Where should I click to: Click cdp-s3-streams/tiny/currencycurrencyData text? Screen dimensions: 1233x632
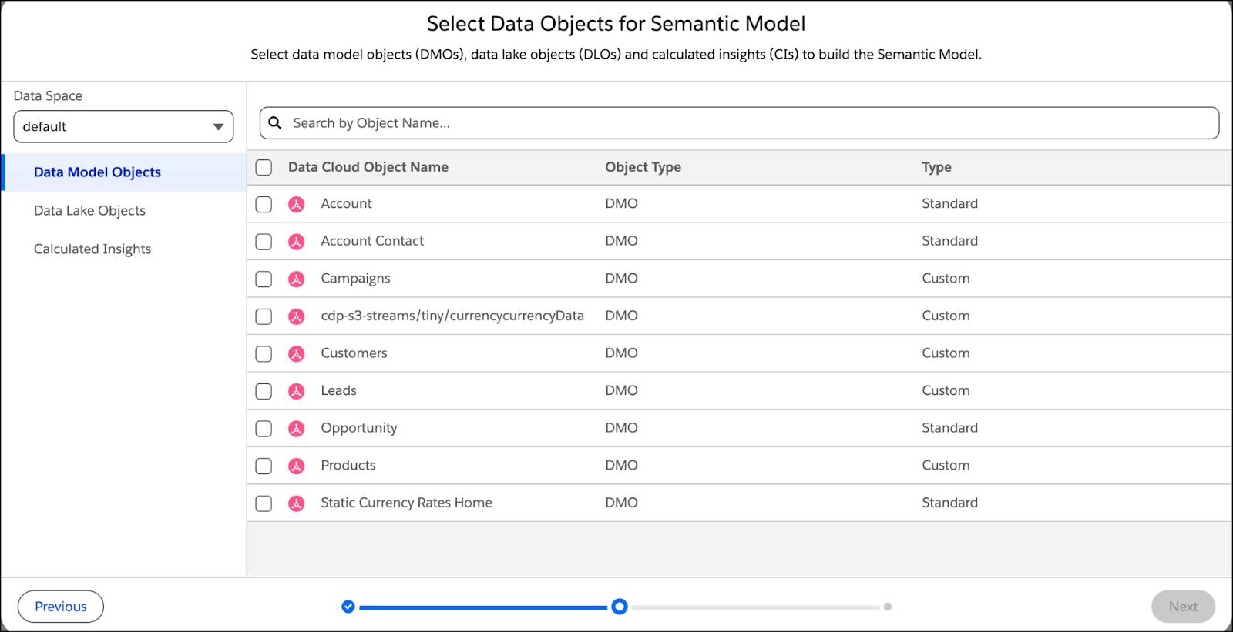click(x=452, y=316)
